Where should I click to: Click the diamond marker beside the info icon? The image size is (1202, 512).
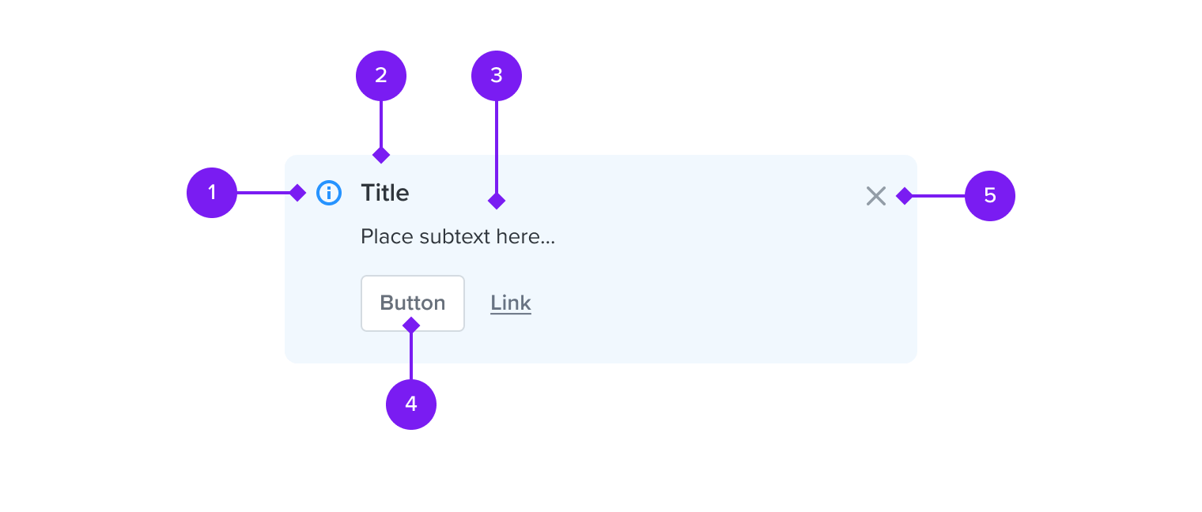point(297,193)
